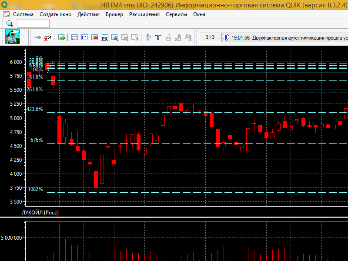Screen dimensions: 348x261
Task: Click the bold T text icon
Action: 158,37
